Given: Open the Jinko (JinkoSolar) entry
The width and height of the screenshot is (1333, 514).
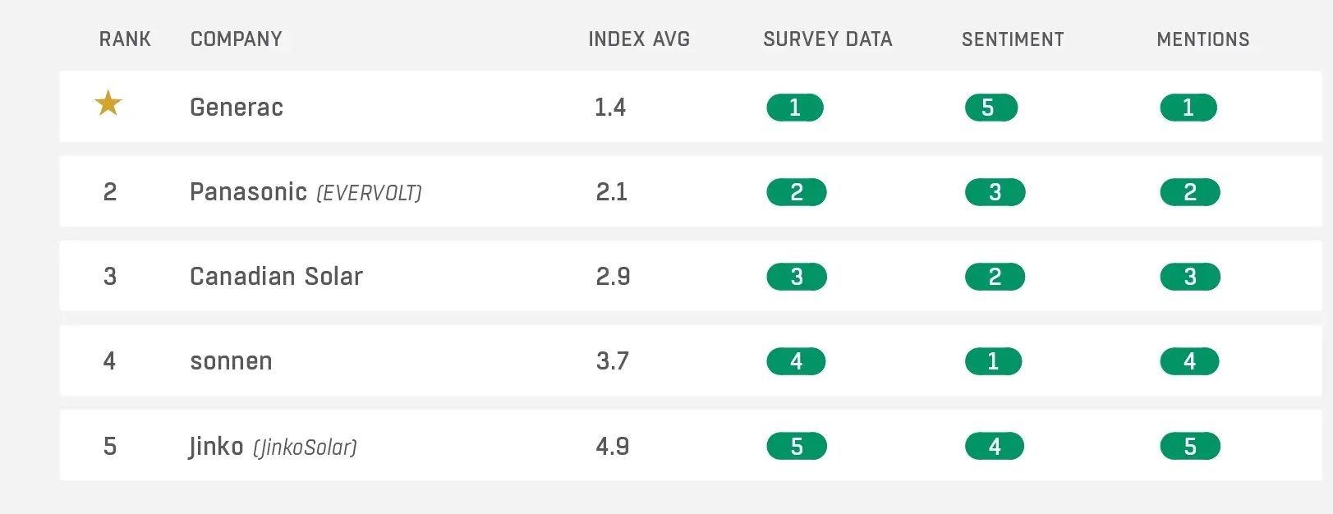Looking at the screenshot, I should (x=273, y=447).
